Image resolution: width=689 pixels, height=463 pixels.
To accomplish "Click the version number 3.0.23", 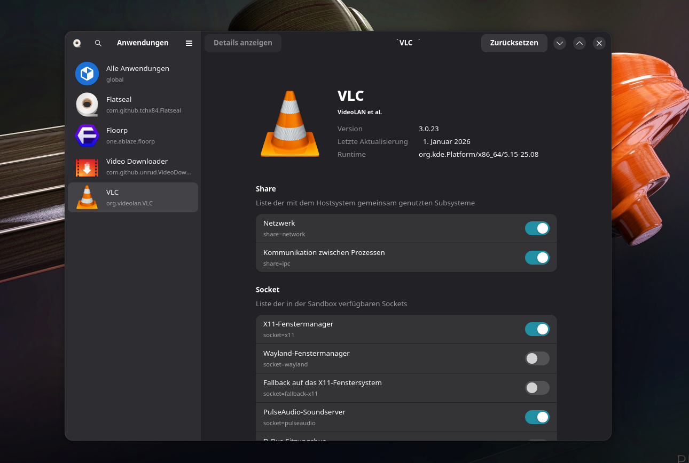I will pos(429,129).
